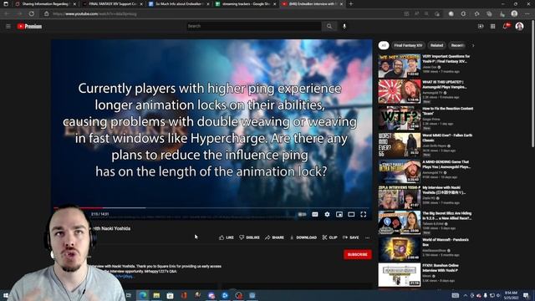535x301 pixels.
Task: Open the YouTube apps grid icon
Action: pos(492,26)
